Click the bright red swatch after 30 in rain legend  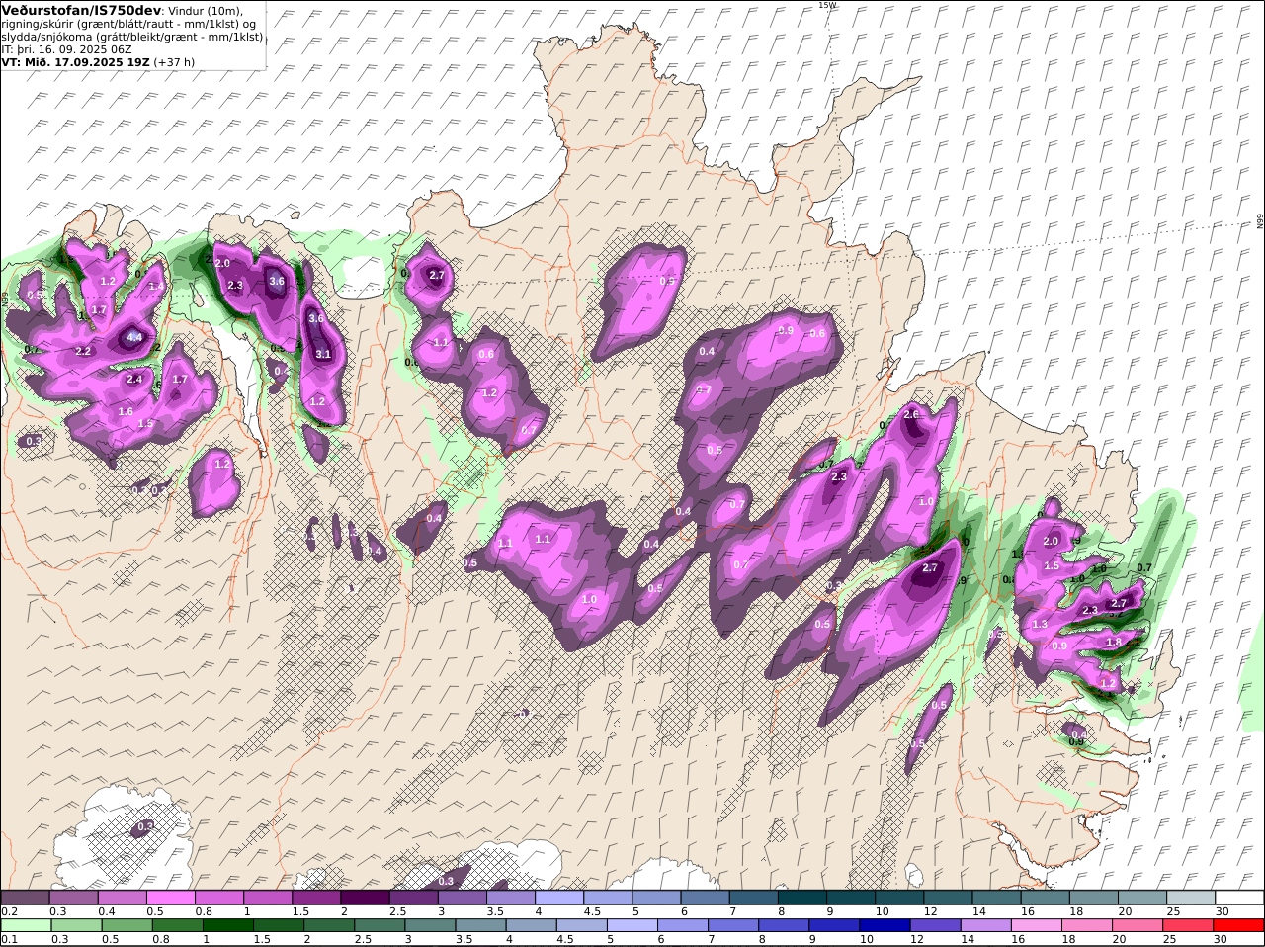pyautogui.click(x=1239, y=925)
